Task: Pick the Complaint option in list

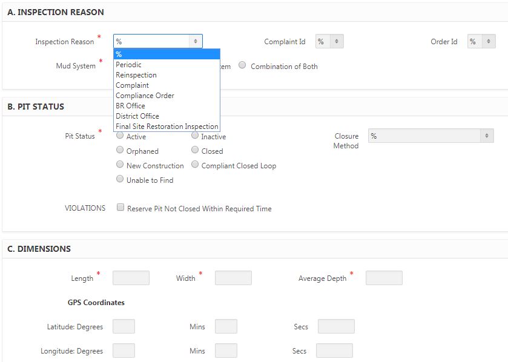Action: [x=133, y=85]
